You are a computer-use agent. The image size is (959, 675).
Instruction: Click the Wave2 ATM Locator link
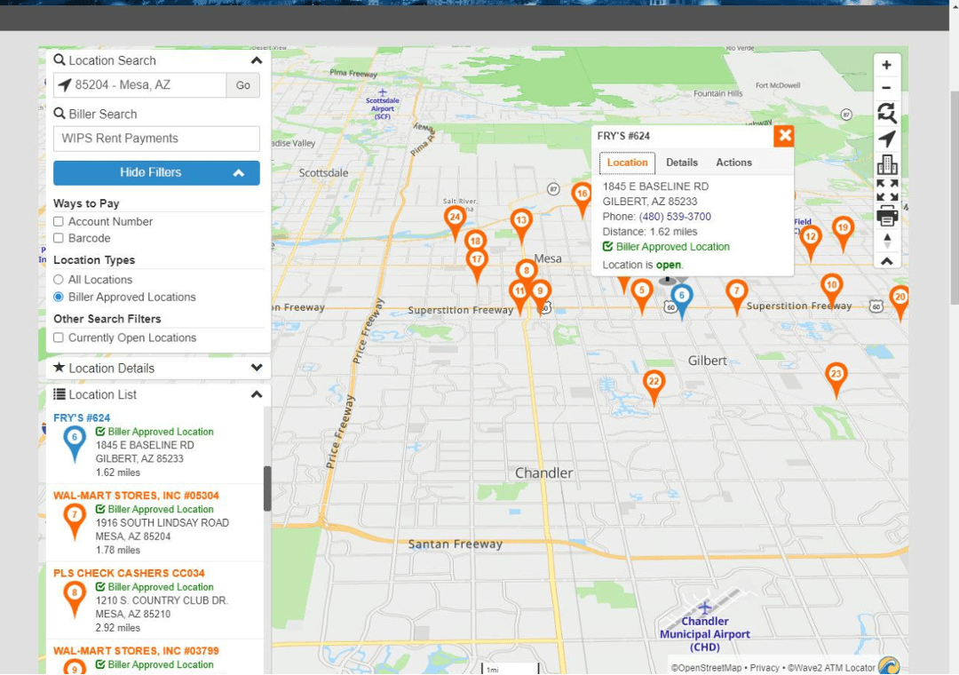(x=831, y=668)
